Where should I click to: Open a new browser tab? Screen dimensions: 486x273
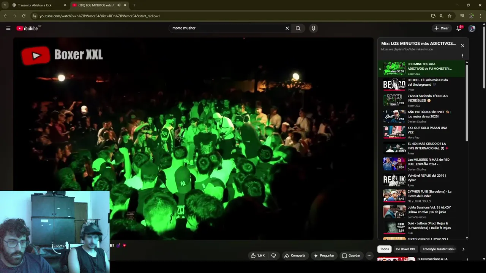[x=134, y=5]
